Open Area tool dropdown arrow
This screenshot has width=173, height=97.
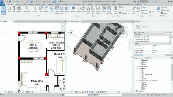[125, 8]
